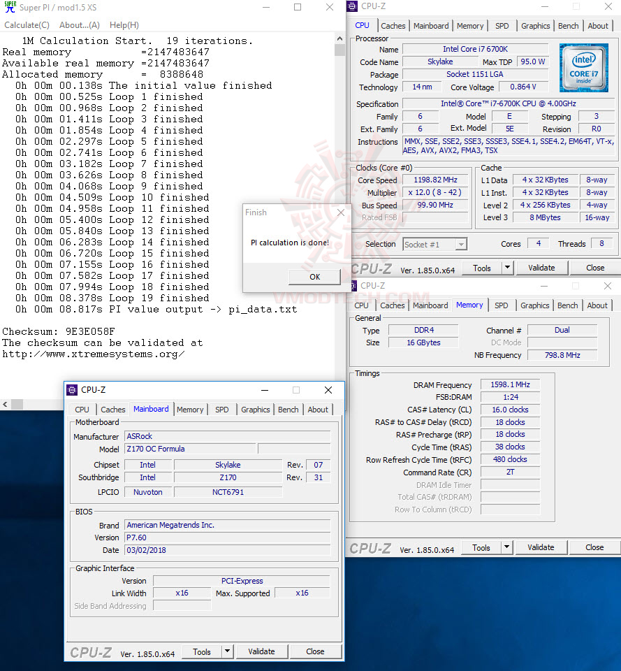Image resolution: width=621 pixels, height=671 pixels.
Task: Click the Super PI vertical scrollbar thumb
Action: (x=339, y=50)
